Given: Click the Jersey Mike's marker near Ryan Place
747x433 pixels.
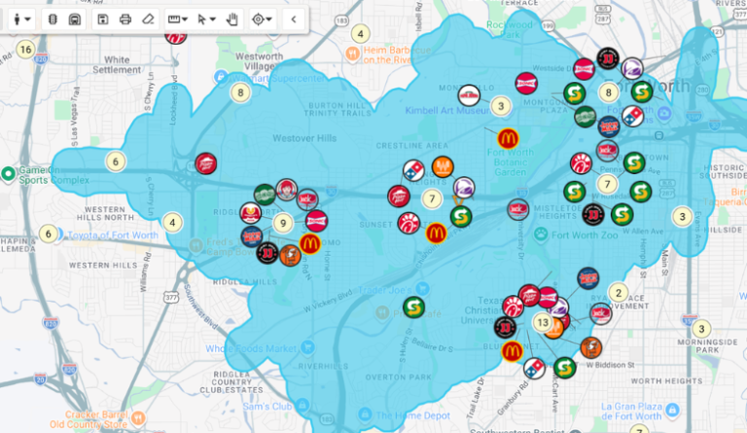Looking at the screenshot, I should coord(587,278).
